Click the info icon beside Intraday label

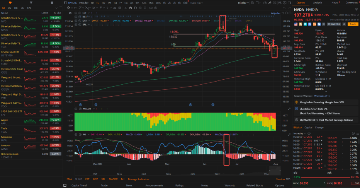309,133
